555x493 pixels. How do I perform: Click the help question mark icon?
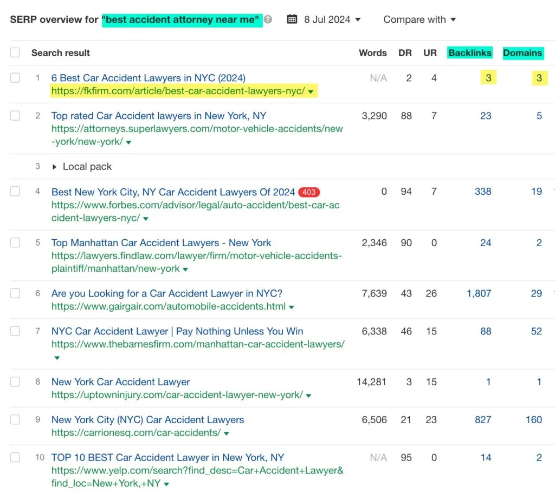pos(268,20)
